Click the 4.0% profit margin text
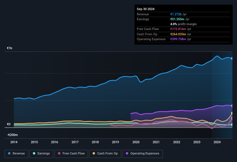Screen dimensions: 237x162 183,24
